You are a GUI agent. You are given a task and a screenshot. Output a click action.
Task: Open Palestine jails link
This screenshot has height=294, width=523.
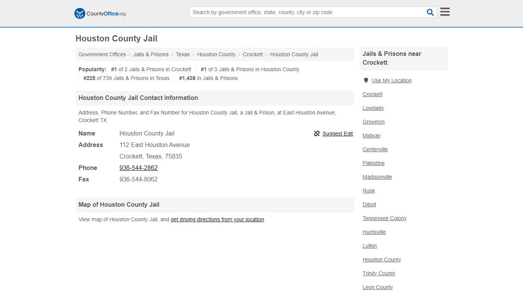(374, 163)
